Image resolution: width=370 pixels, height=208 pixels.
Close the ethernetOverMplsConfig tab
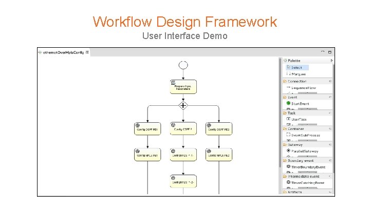click(87, 52)
